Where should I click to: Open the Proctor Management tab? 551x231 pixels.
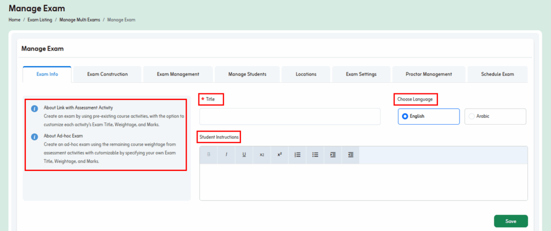429,74
